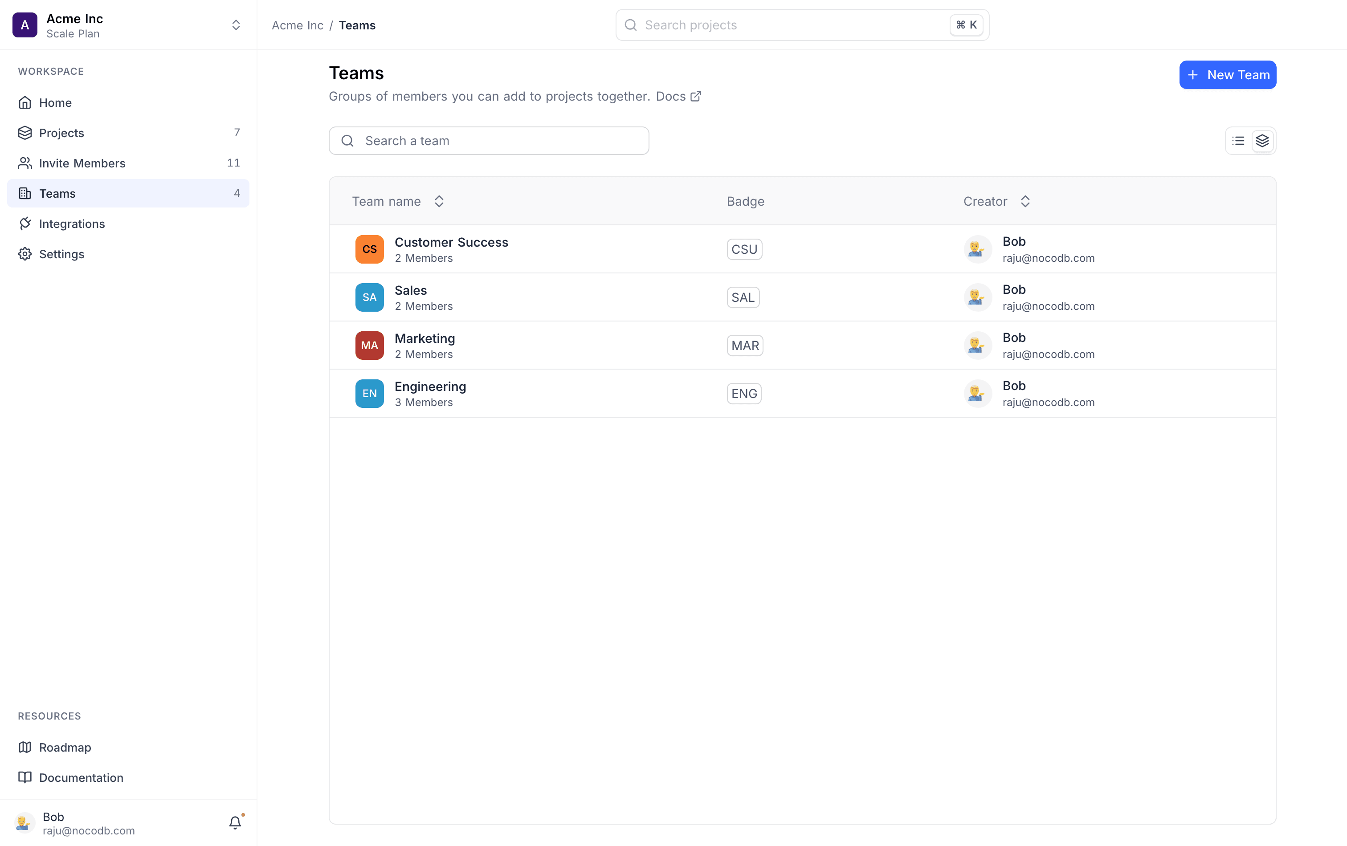The width and height of the screenshot is (1347, 846).
Task: Click 3 Members under Engineering
Action: point(424,403)
